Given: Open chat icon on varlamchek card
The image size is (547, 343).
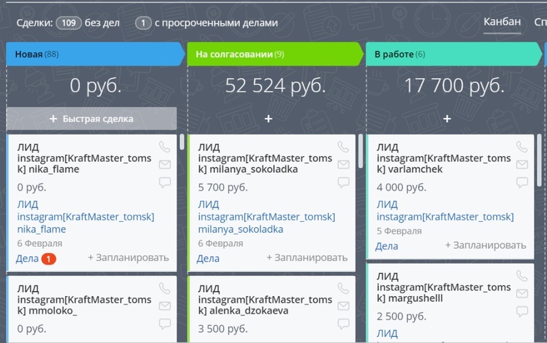Looking at the screenshot, I should 522,182.
